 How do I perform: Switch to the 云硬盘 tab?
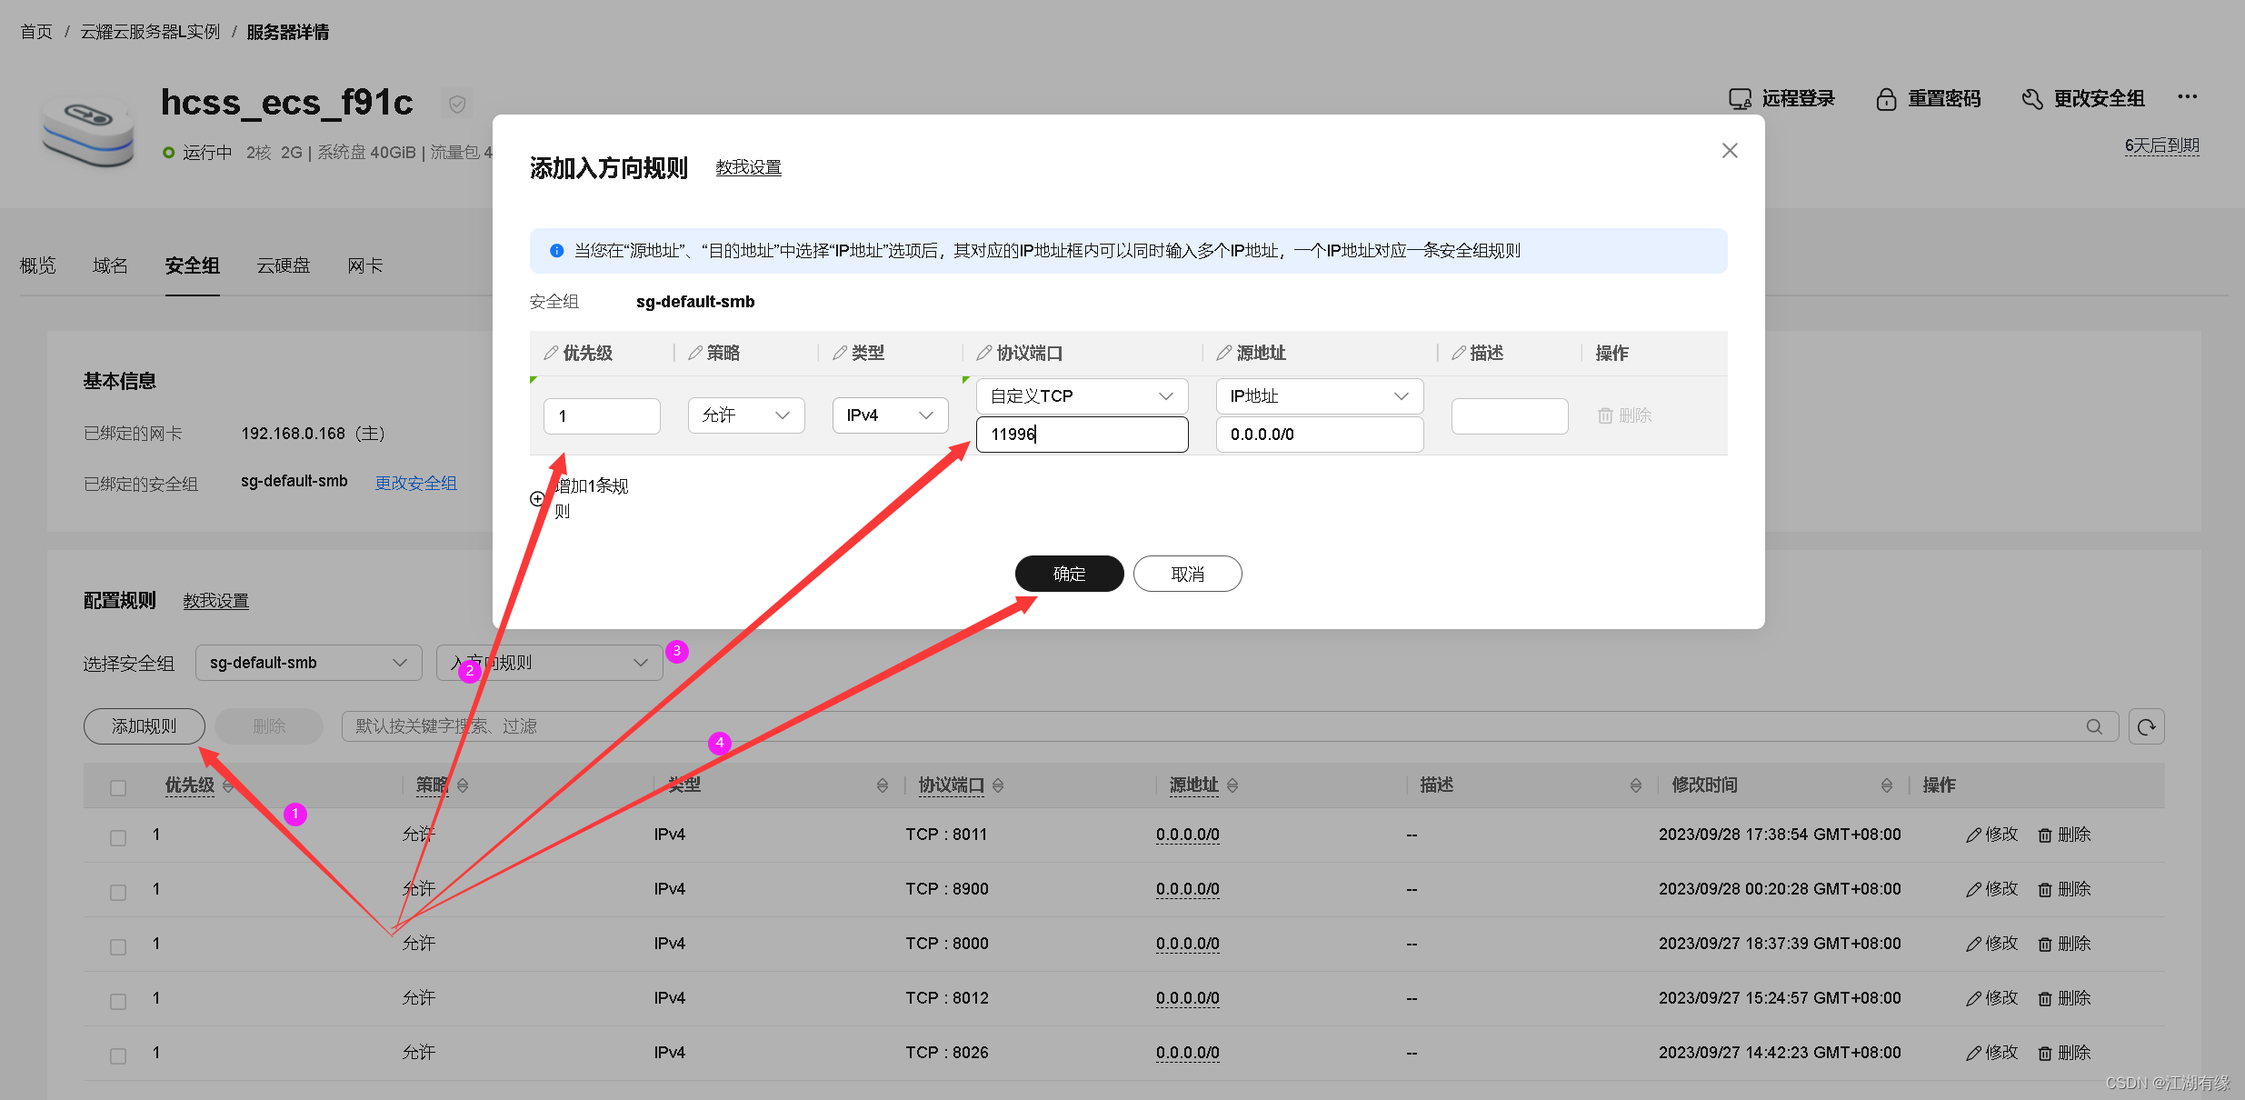click(283, 265)
